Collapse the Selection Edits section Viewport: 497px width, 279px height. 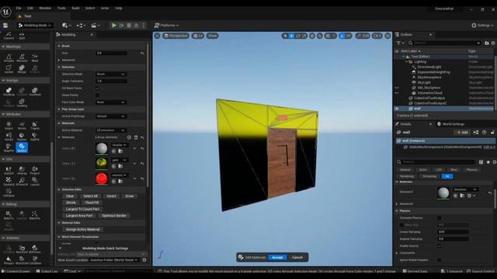tap(59, 189)
